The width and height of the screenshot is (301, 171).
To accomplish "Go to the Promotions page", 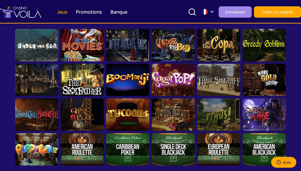I will pos(89,12).
